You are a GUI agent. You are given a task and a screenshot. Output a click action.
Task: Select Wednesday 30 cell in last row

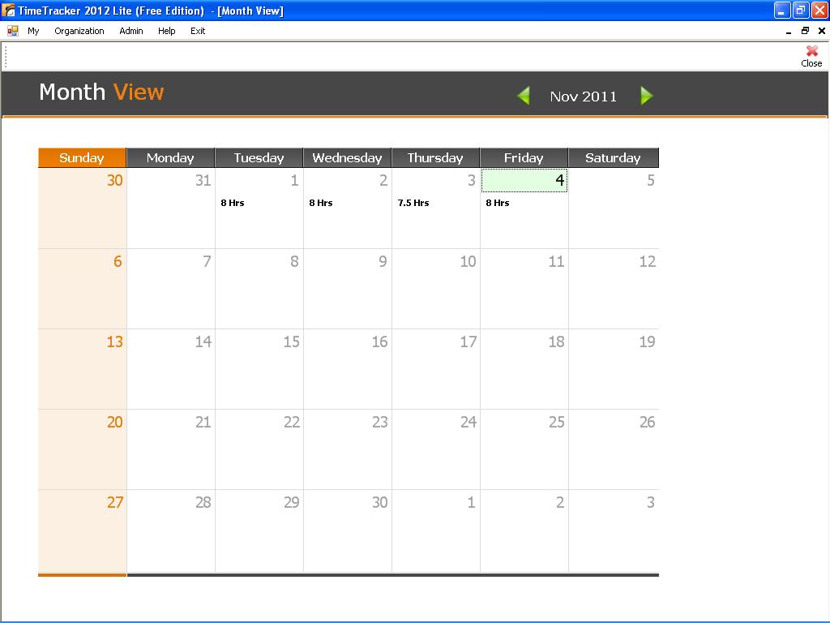pyautogui.click(x=348, y=531)
